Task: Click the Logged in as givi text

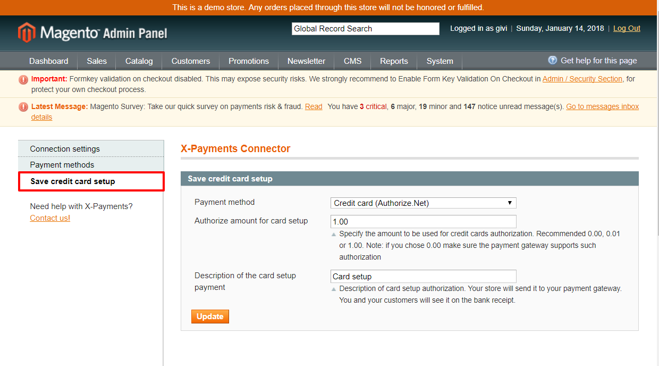Action: pos(479,29)
